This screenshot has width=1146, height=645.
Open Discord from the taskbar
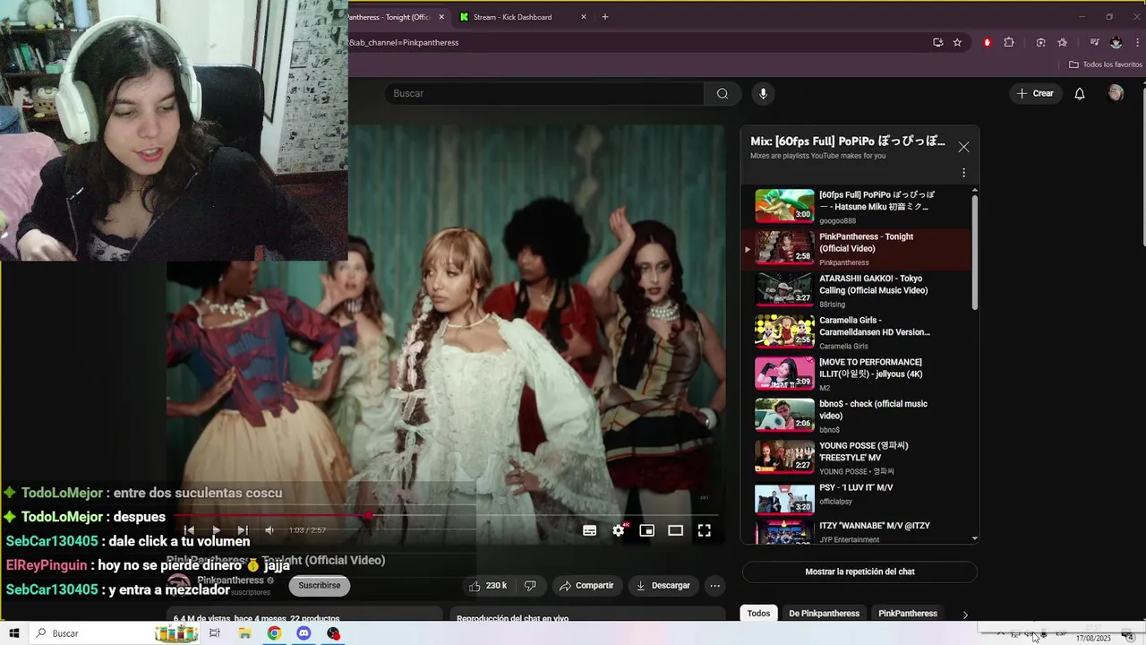tap(304, 633)
